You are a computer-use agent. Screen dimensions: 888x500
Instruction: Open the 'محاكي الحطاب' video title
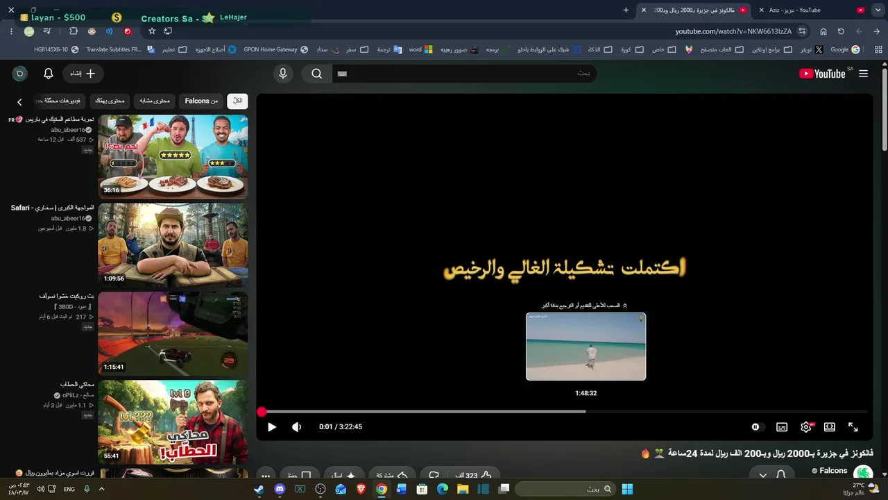click(x=77, y=384)
